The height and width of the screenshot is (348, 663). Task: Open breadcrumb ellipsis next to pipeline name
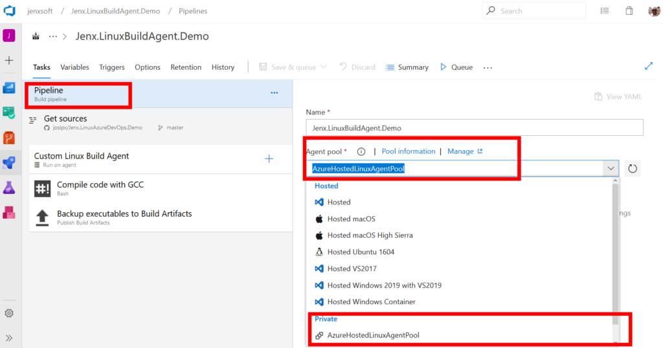tap(53, 37)
